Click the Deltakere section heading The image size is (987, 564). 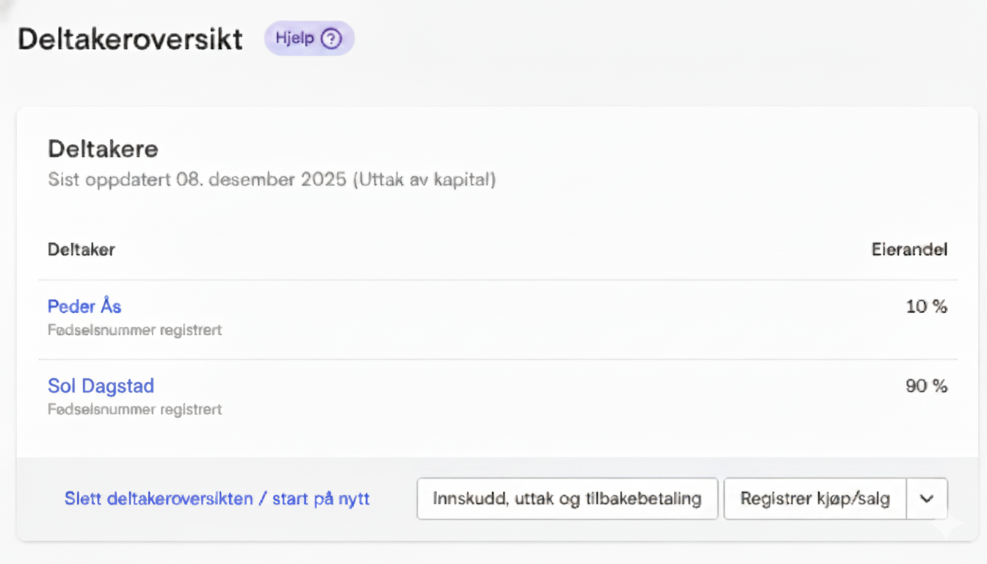[103, 149]
